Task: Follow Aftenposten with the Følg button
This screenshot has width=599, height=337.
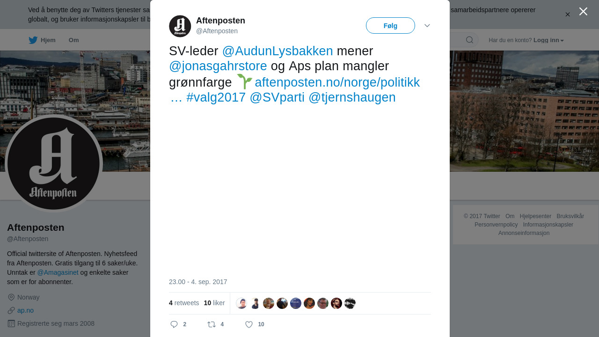Action: click(x=390, y=26)
